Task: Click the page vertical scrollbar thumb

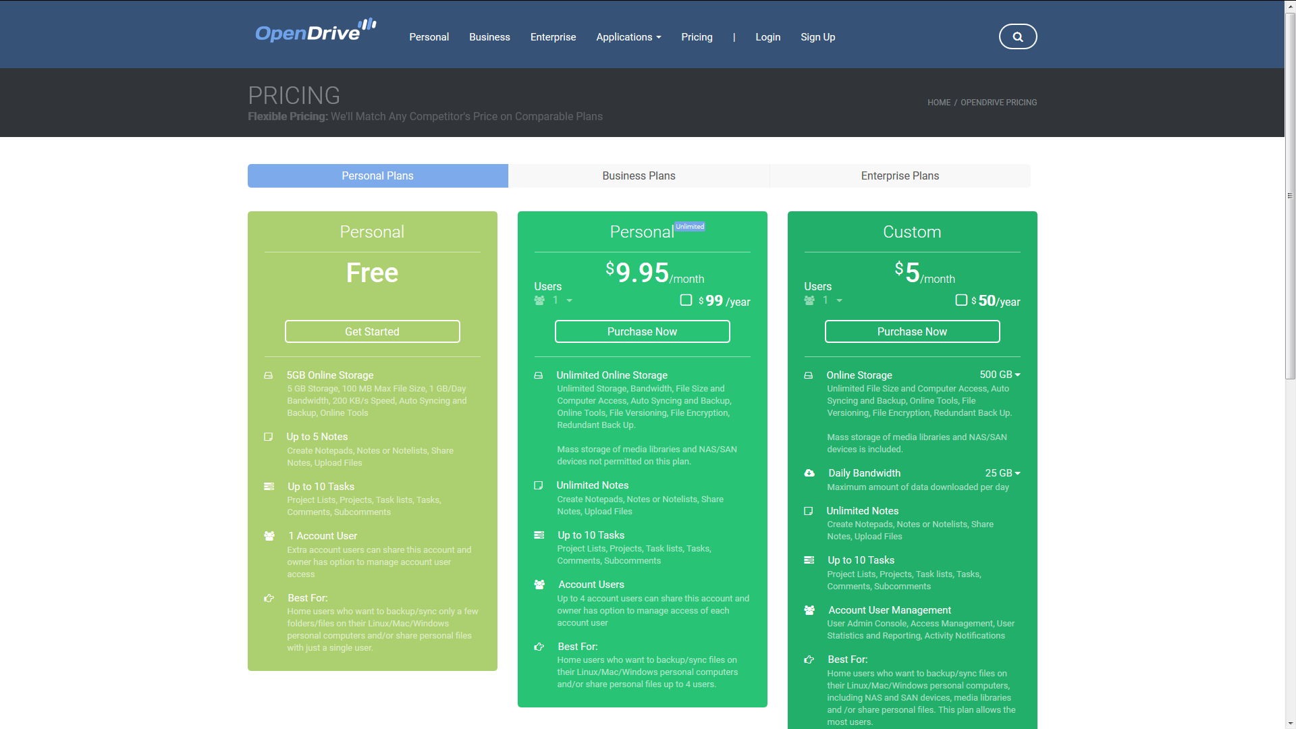Action: tap(1290, 196)
